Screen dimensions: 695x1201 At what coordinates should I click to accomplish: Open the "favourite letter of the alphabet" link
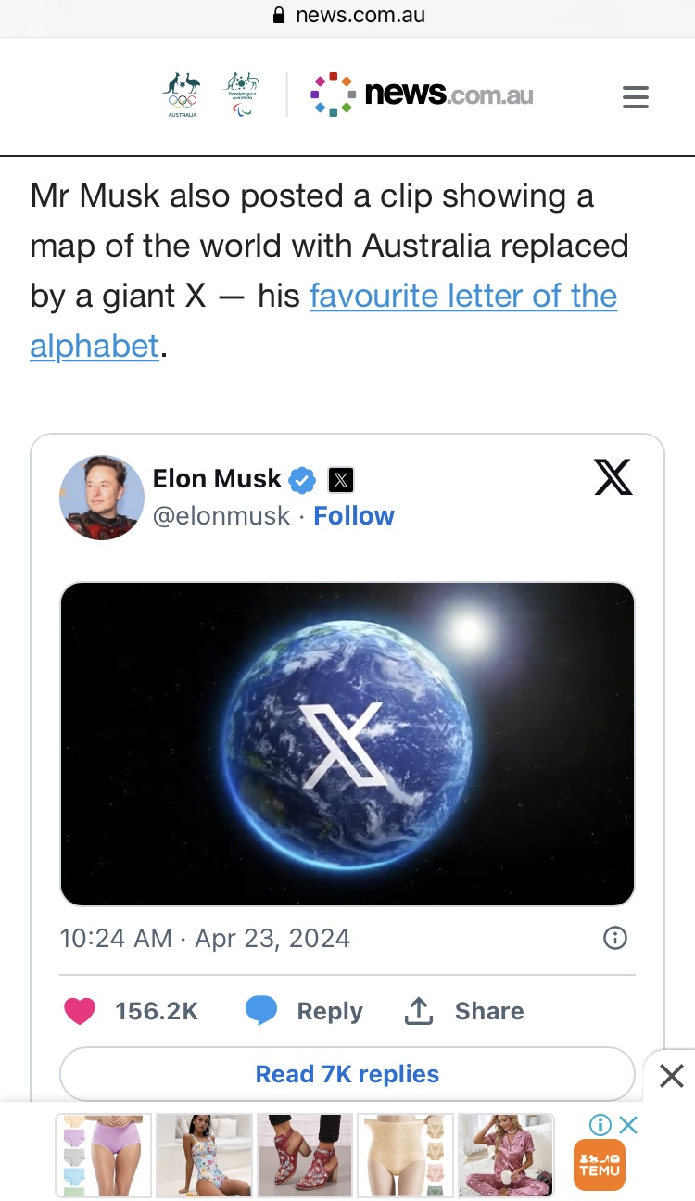click(462, 297)
